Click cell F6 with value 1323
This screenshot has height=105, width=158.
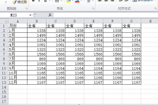tap(112, 49)
